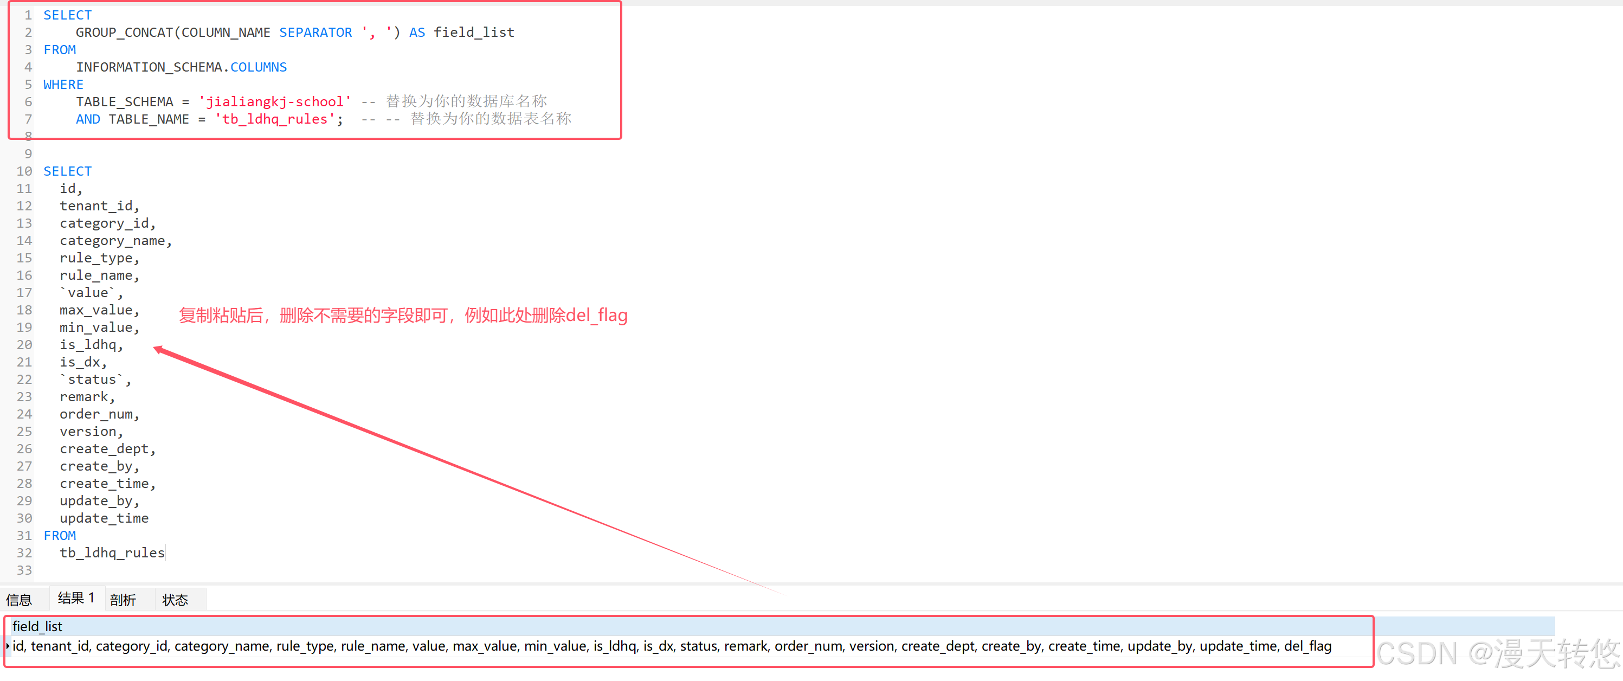Click the empty line 33 in editor
Image resolution: width=1623 pixels, height=681 pixels.
click(189, 570)
